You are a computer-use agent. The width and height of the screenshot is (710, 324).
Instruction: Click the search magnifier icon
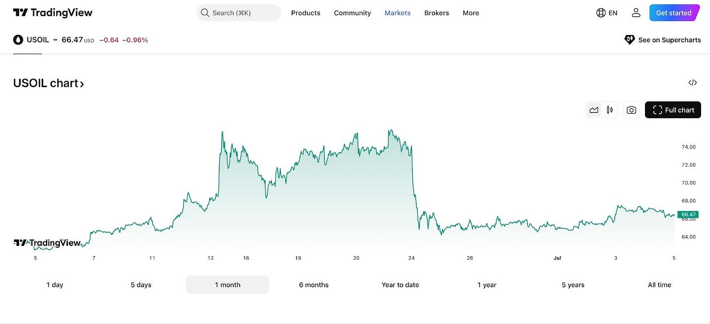(205, 12)
